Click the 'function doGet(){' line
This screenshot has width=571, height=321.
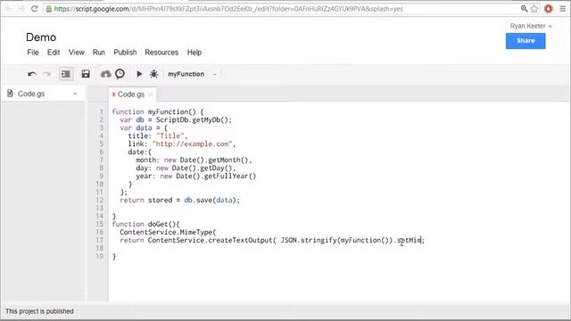tap(146, 224)
